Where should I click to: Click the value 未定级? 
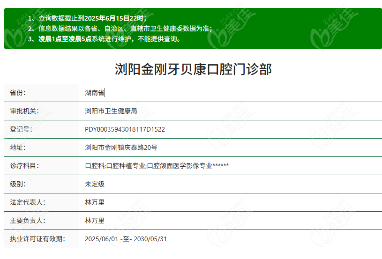pyautogui.click(x=95, y=184)
